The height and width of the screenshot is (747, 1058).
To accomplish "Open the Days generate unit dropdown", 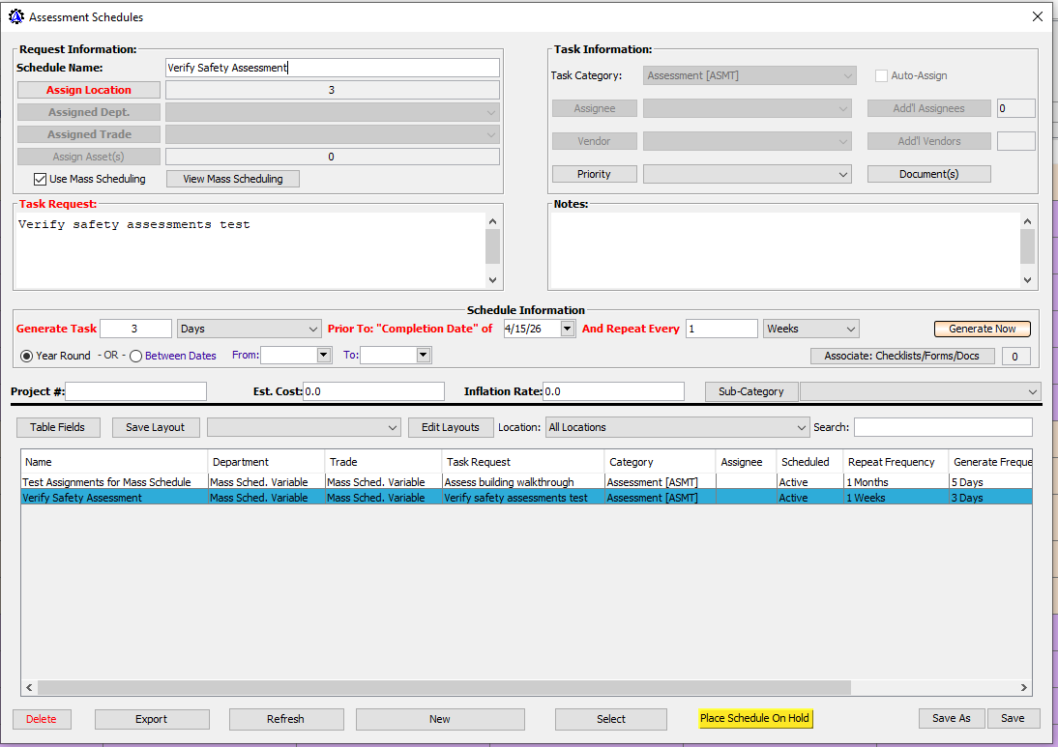I will 311,330.
